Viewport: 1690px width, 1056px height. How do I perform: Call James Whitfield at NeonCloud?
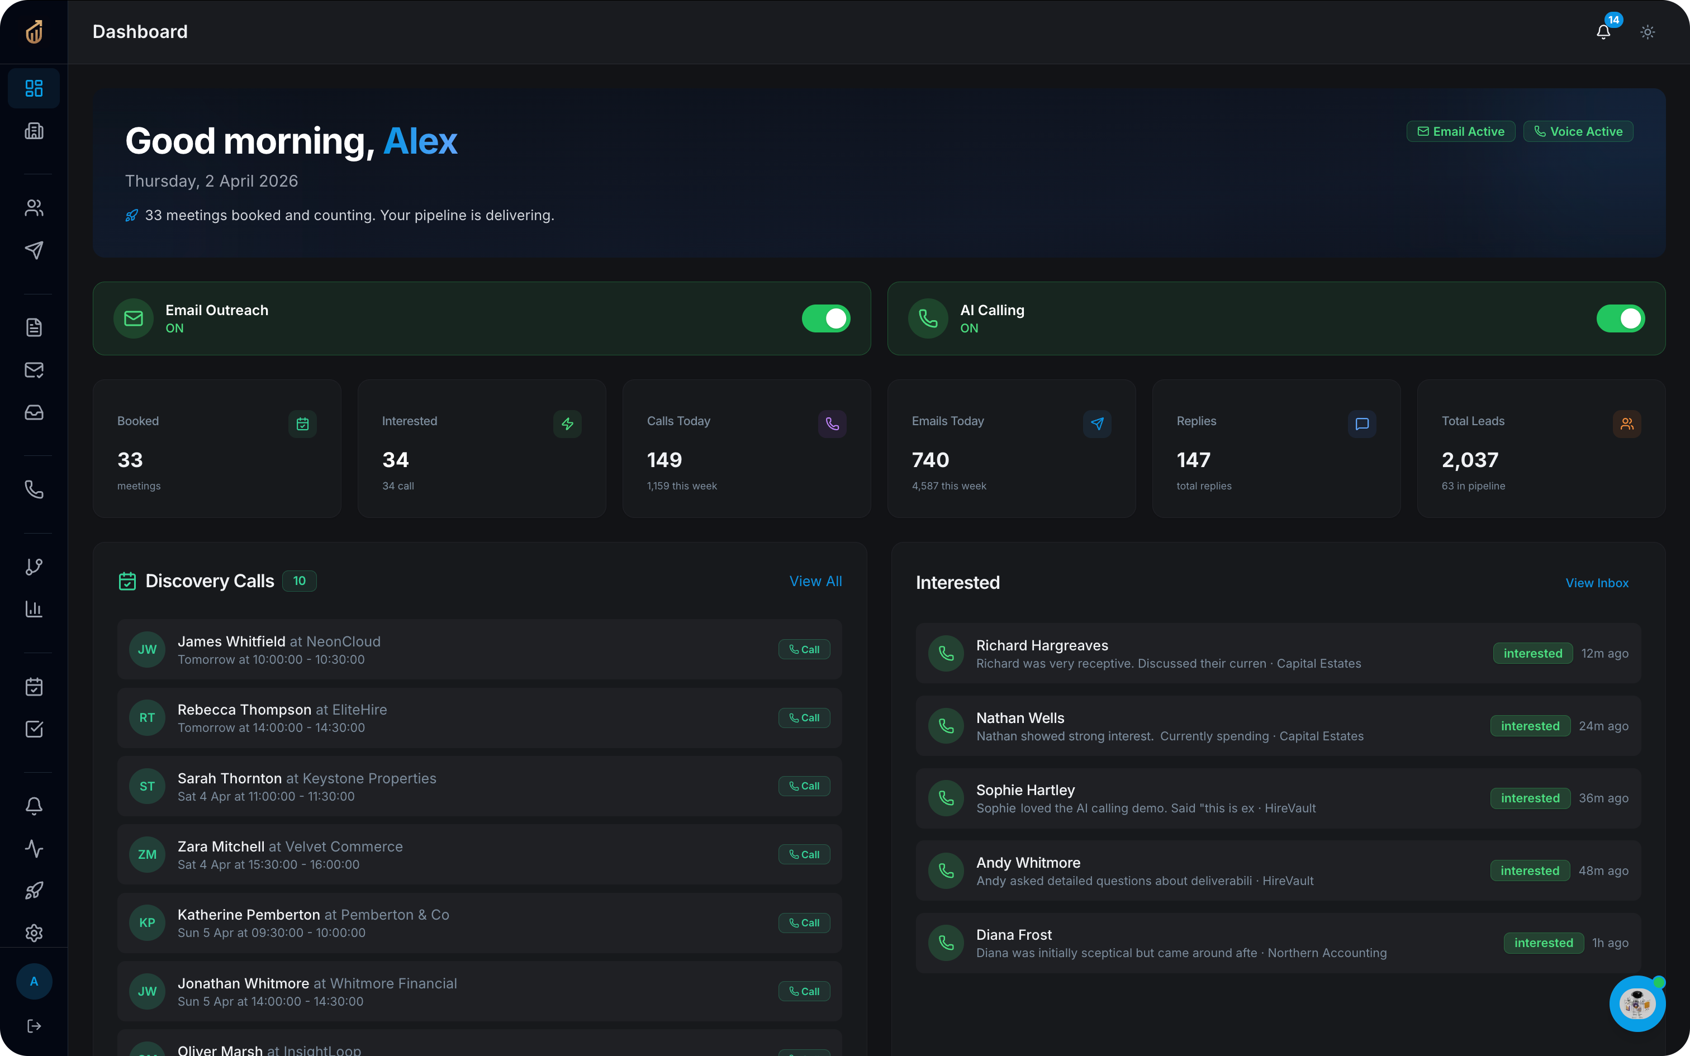(803, 649)
